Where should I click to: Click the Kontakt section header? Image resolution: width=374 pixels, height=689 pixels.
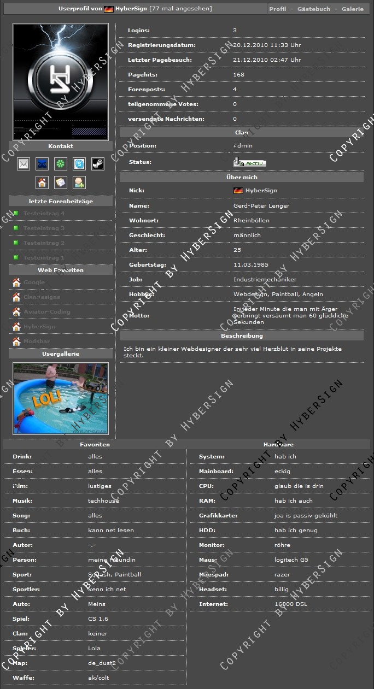(61, 146)
